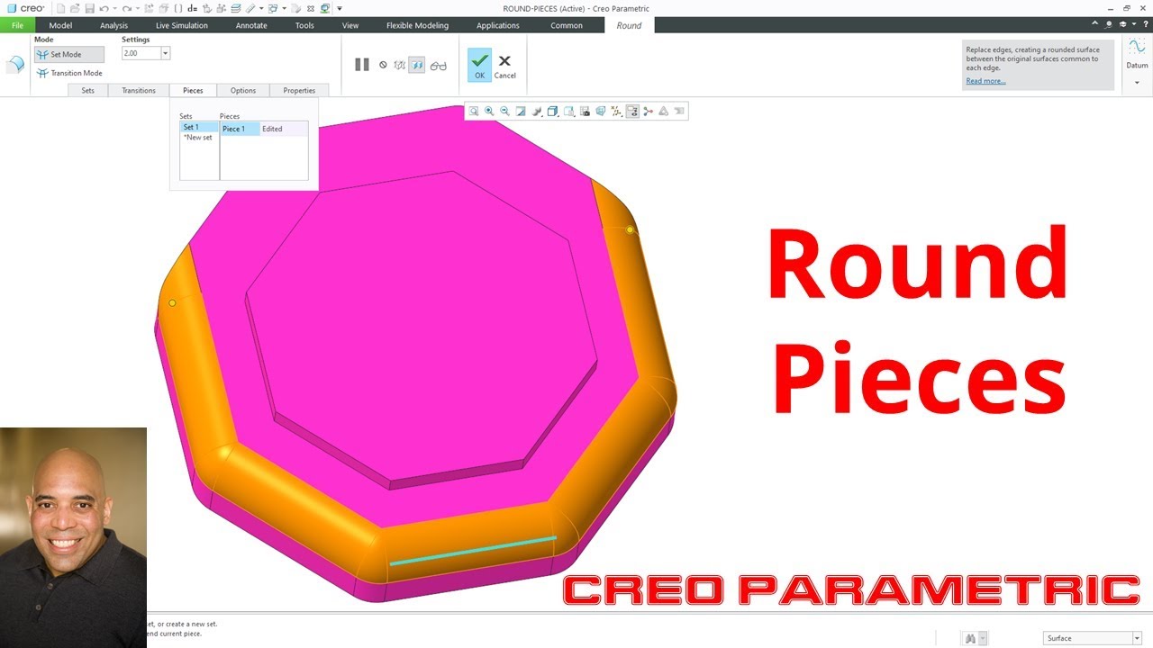Click the Save icon in quick access toolbar
The width and height of the screenshot is (1153, 648).
(x=90, y=8)
